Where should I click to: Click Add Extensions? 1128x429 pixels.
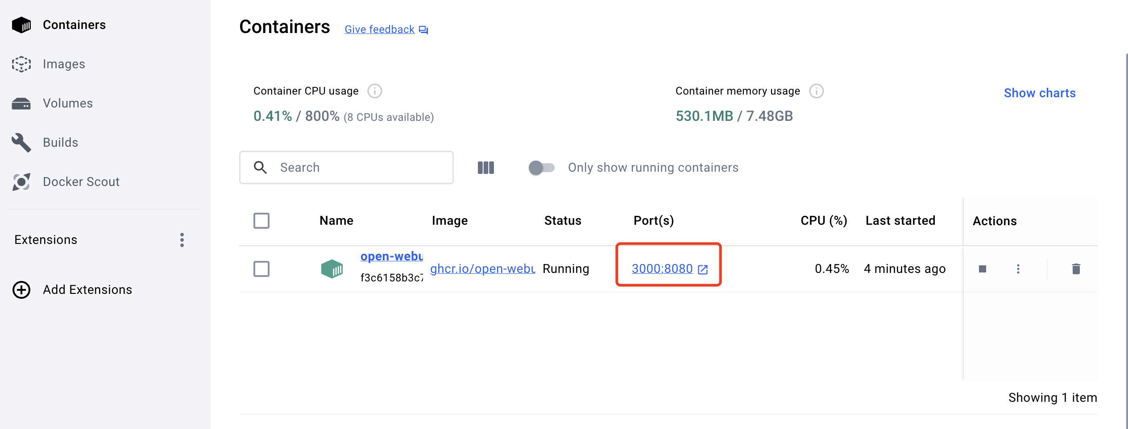87,290
